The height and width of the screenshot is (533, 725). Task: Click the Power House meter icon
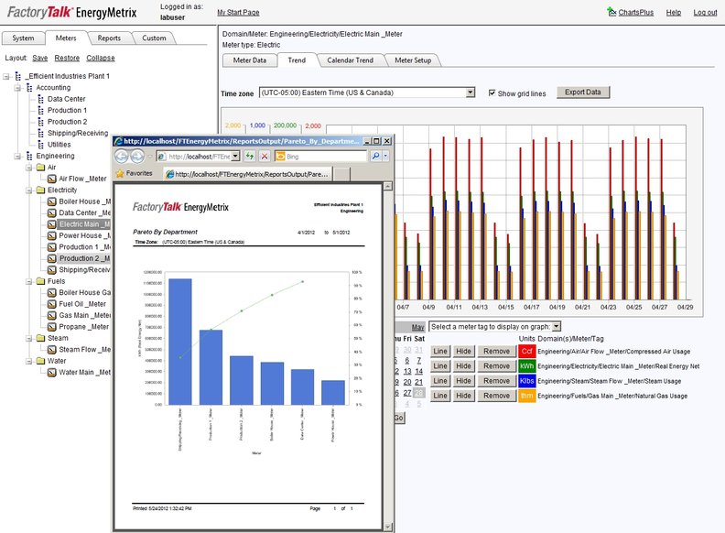click(x=52, y=236)
